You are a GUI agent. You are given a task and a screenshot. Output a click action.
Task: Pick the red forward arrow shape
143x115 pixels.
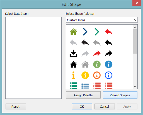(x=97, y=54)
